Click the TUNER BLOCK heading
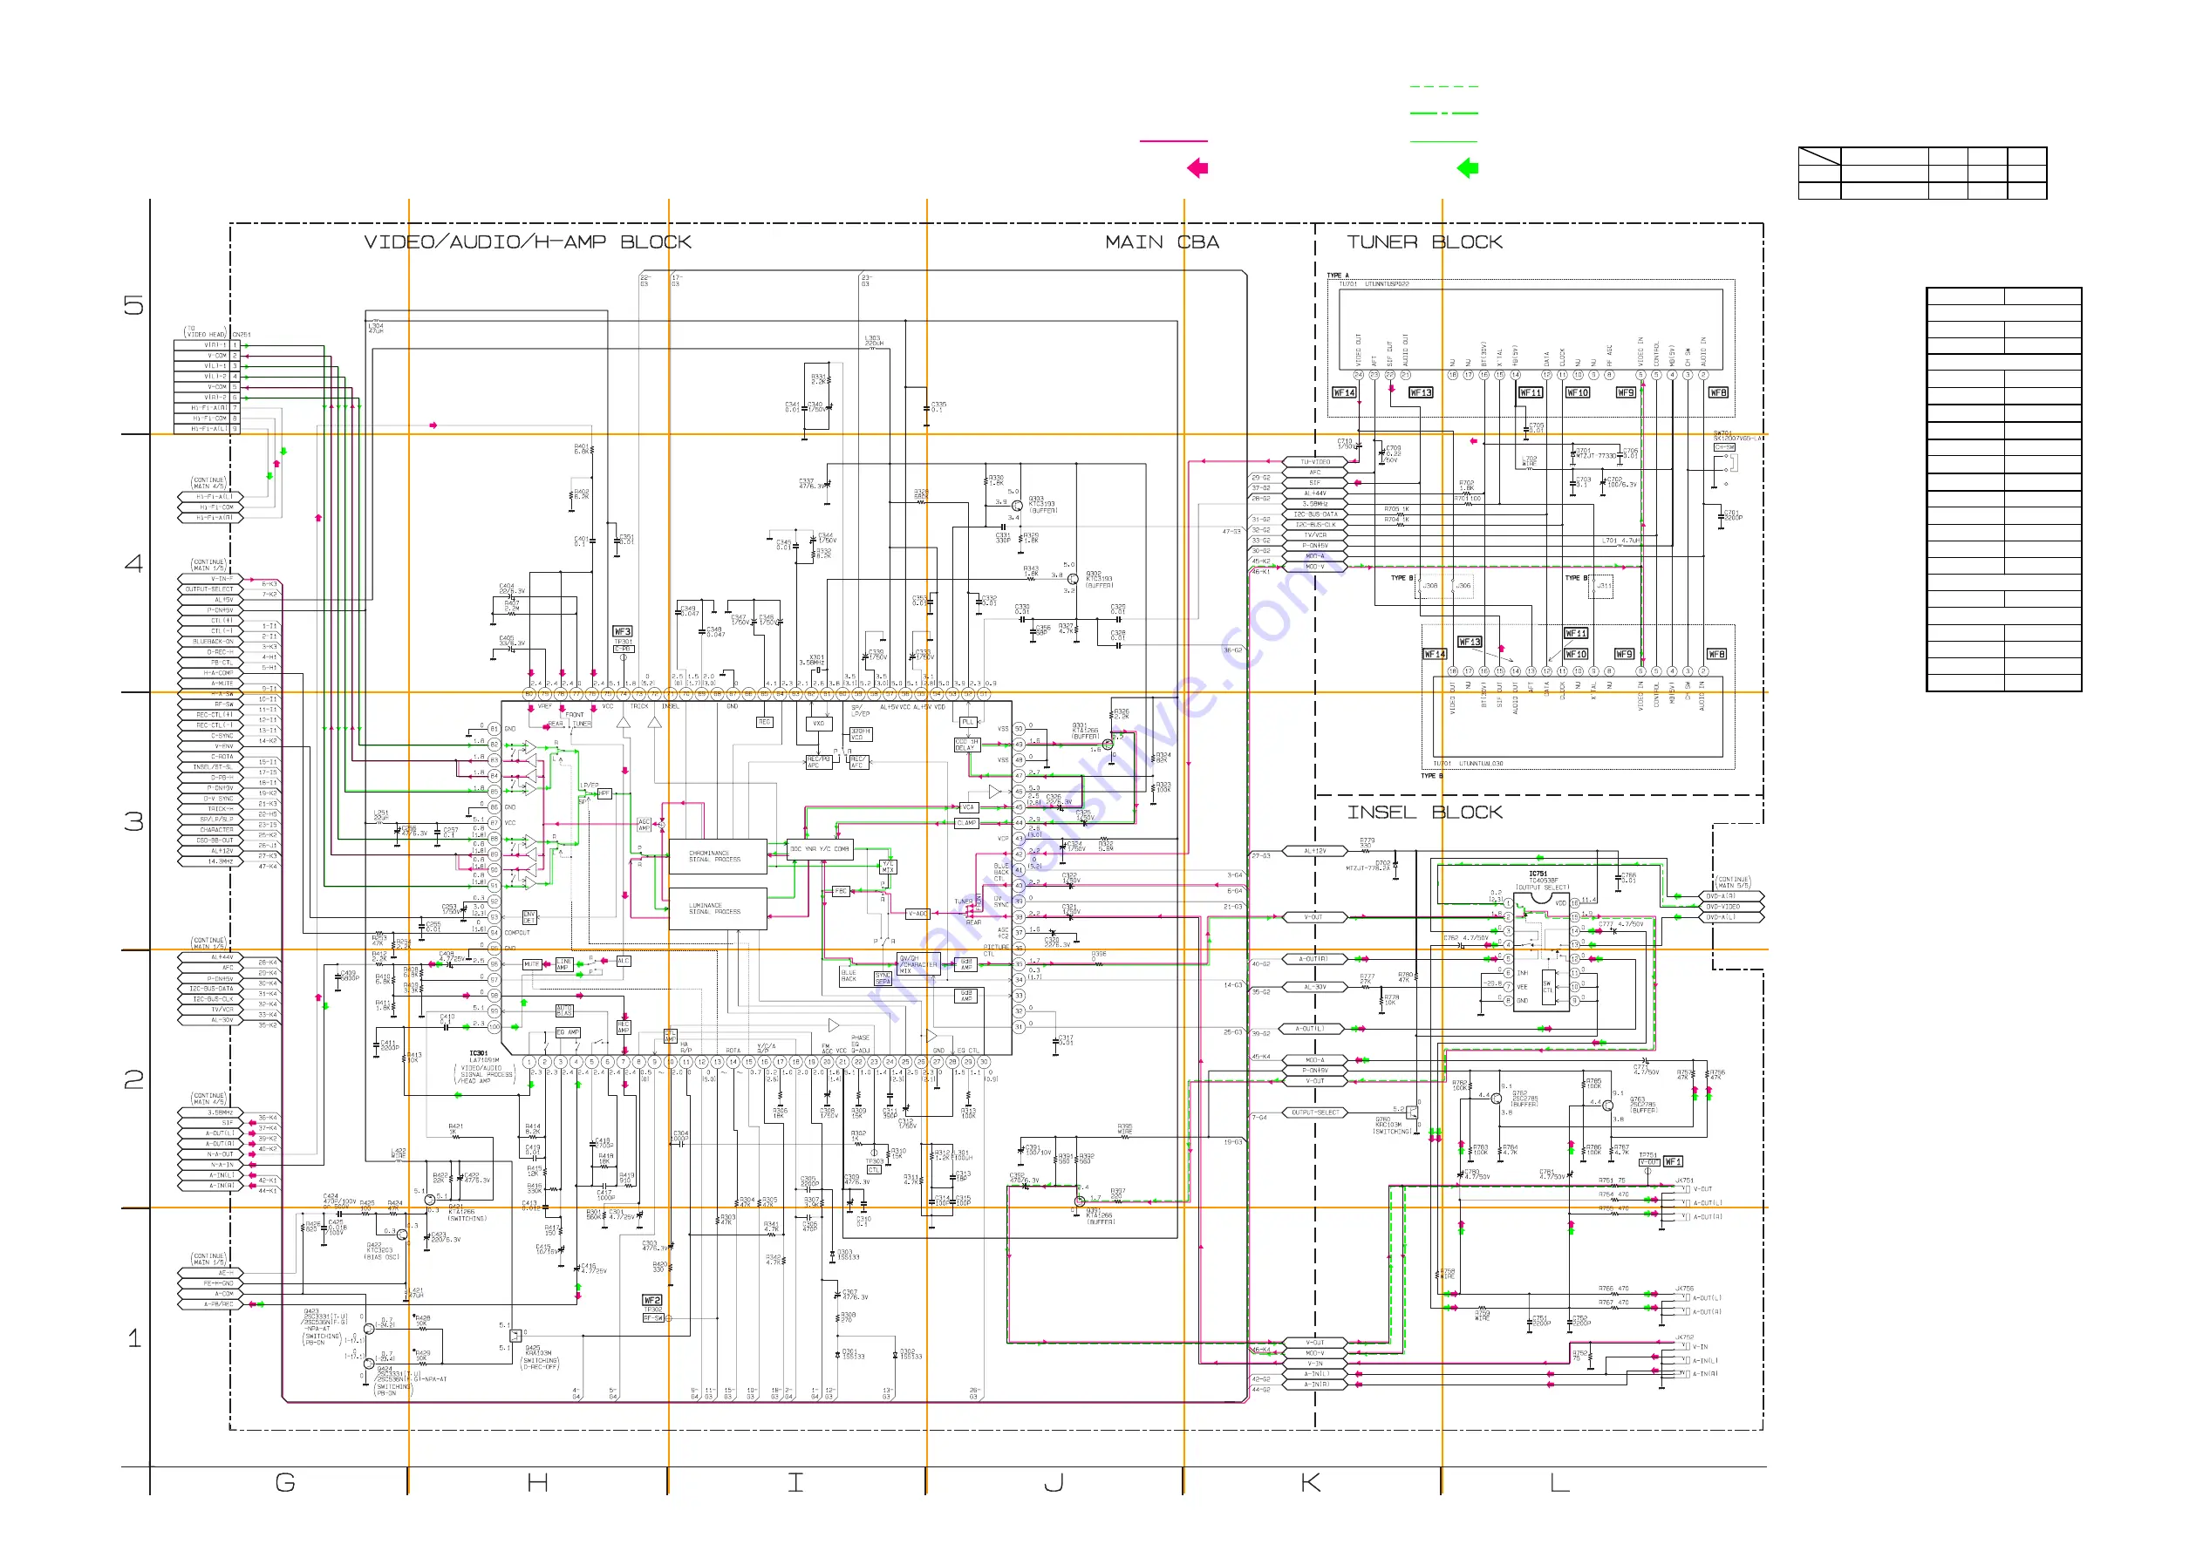This screenshot has height=1558, width=2203. point(1424,242)
